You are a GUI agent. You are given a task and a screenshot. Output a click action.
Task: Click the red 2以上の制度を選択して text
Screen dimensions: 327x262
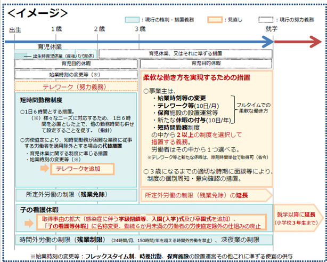click(x=209, y=135)
